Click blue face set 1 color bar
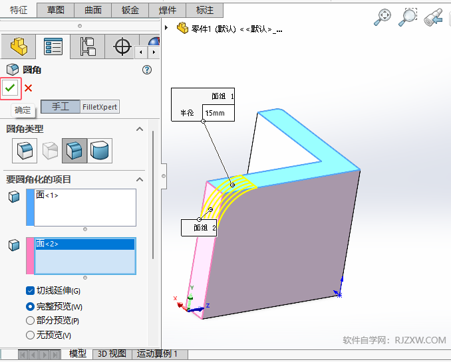Viewport: 451px width, 362px height. click(x=30, y=207)
